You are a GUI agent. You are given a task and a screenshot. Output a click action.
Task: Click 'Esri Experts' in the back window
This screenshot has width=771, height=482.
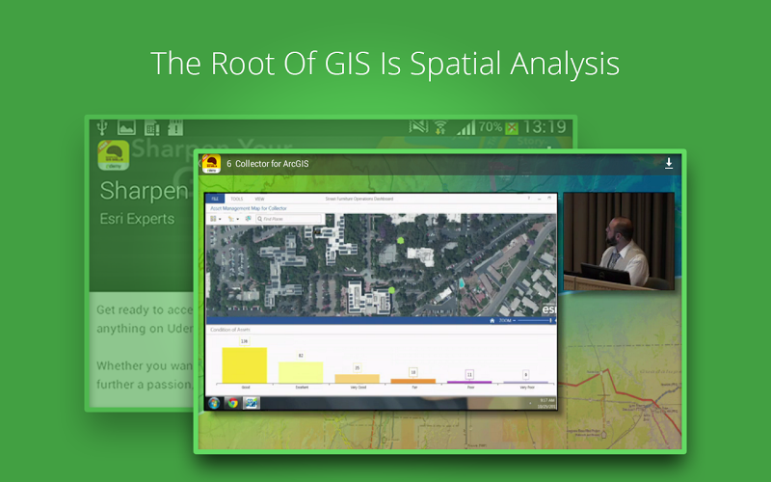tap(137, 219)
